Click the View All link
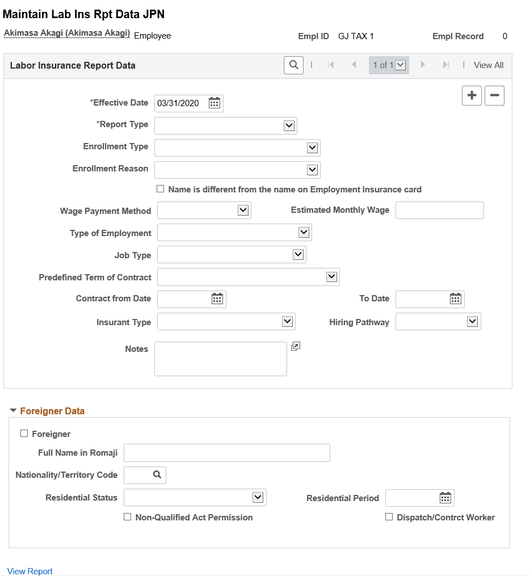Viewport: 530px width, 576px height. point(487,65)
